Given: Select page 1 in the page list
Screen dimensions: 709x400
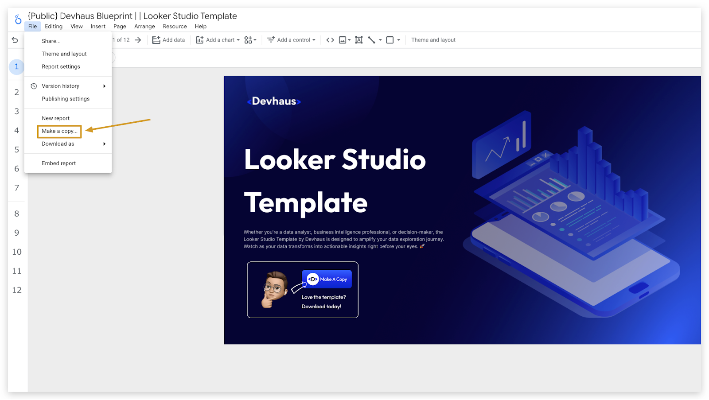Looking at the screenshot, I should coord(17,66).
